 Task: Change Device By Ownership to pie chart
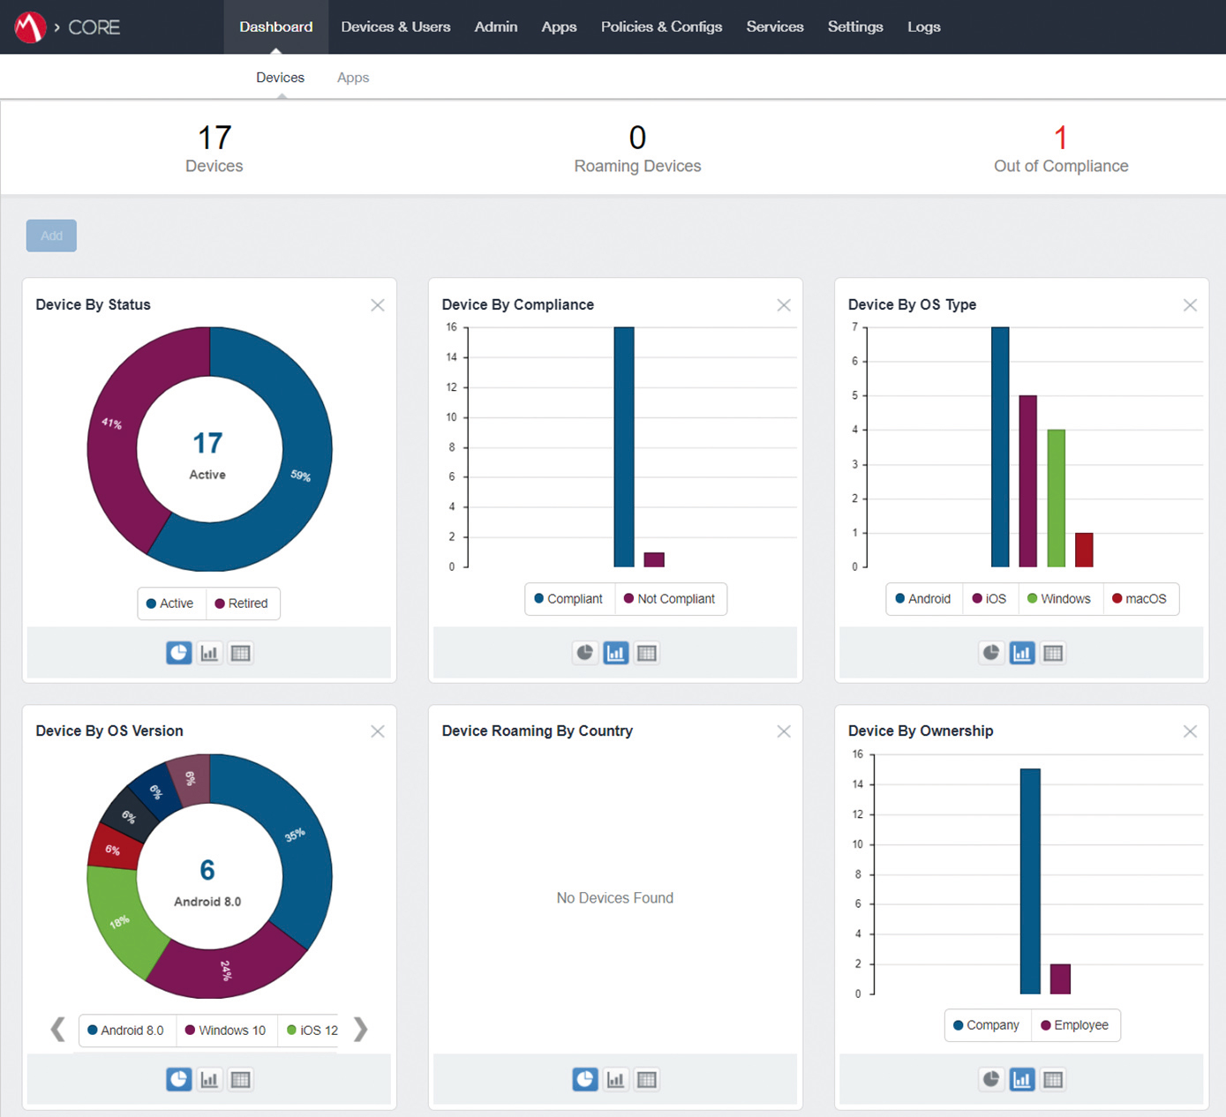click(x=991, y=1079)
